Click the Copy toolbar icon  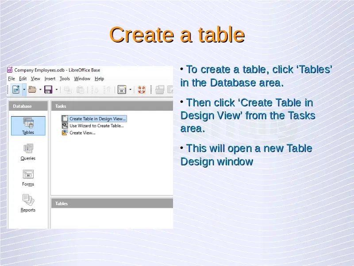click(x=68, y=90)
